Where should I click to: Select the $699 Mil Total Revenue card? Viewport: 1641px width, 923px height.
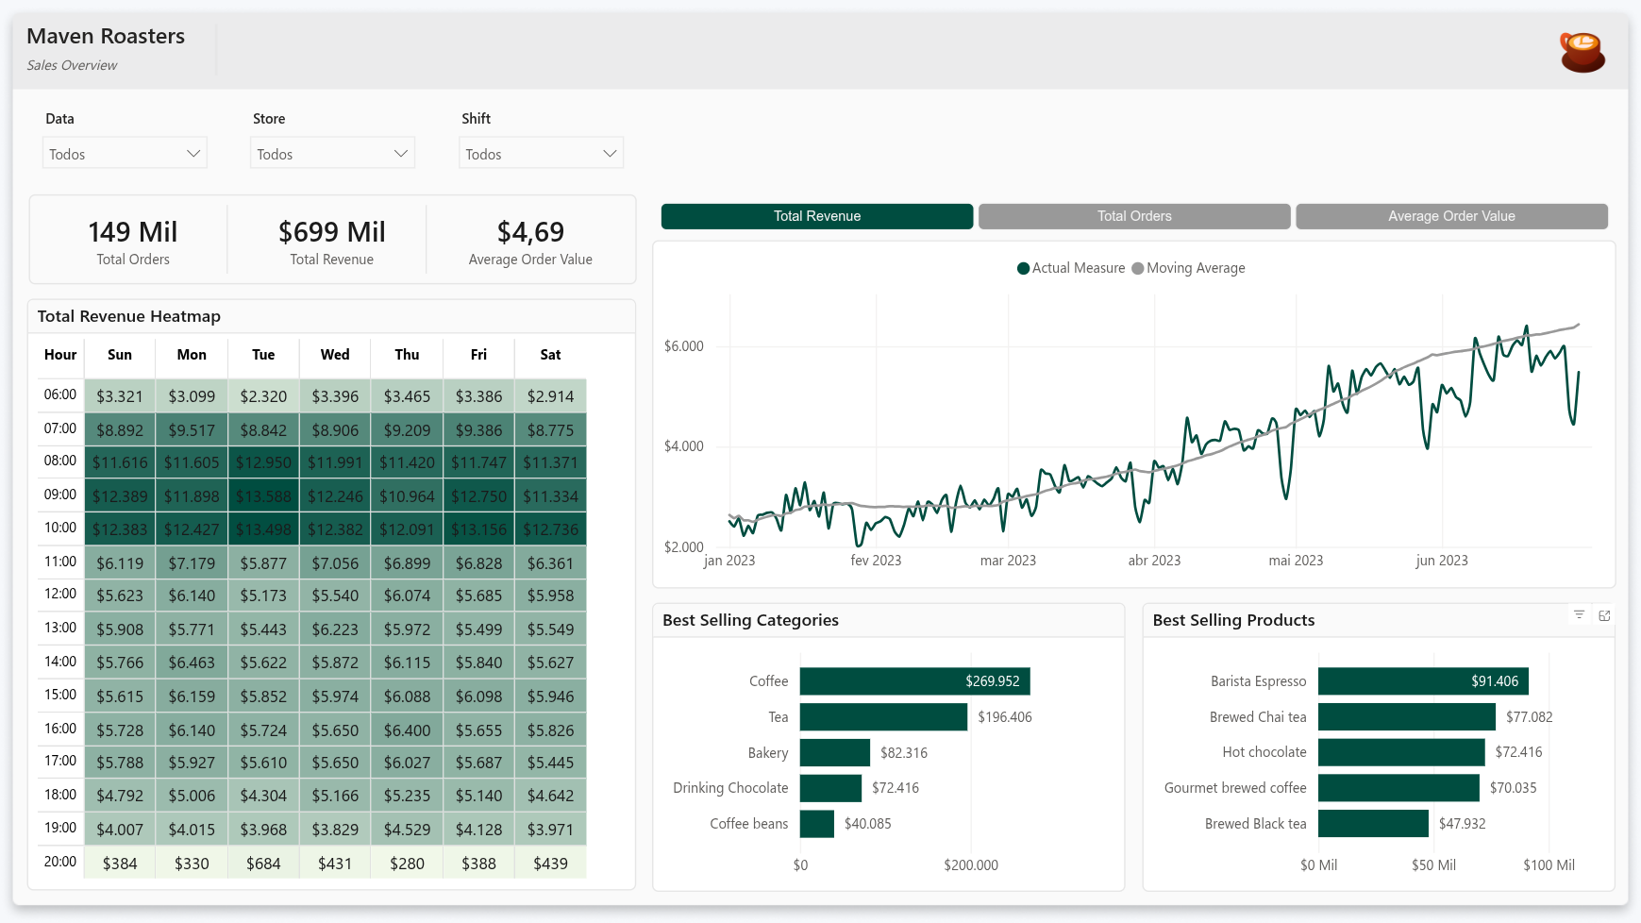(x=332, y=242)
